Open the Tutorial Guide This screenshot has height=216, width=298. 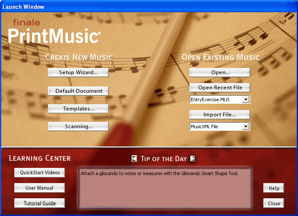(40, 203)
